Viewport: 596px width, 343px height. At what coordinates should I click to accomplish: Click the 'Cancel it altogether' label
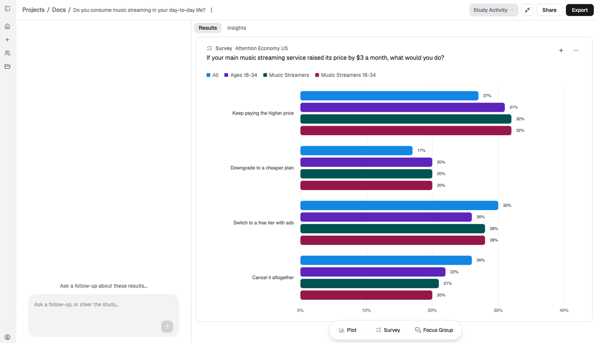click(273, 278)
